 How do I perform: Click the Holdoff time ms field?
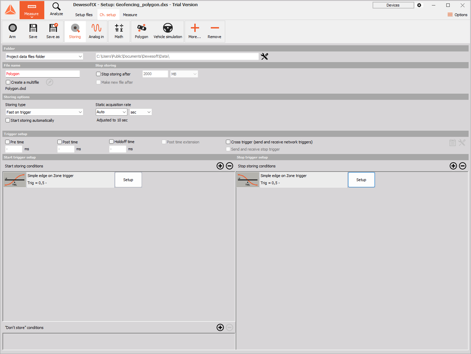coord(118,149)
